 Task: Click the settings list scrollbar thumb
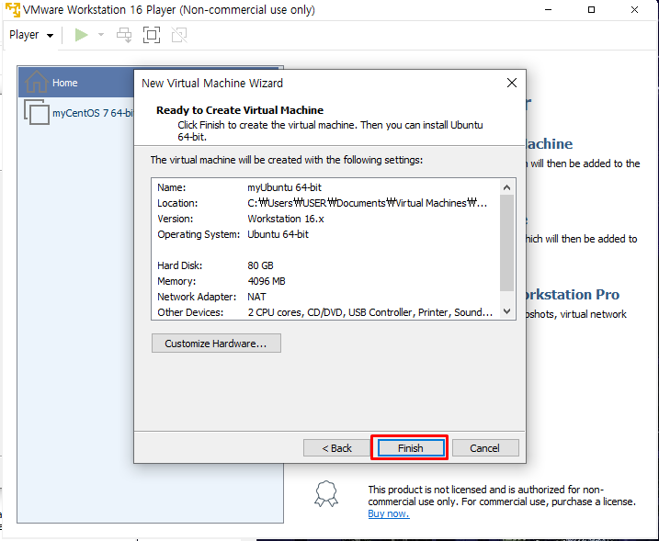506,242
